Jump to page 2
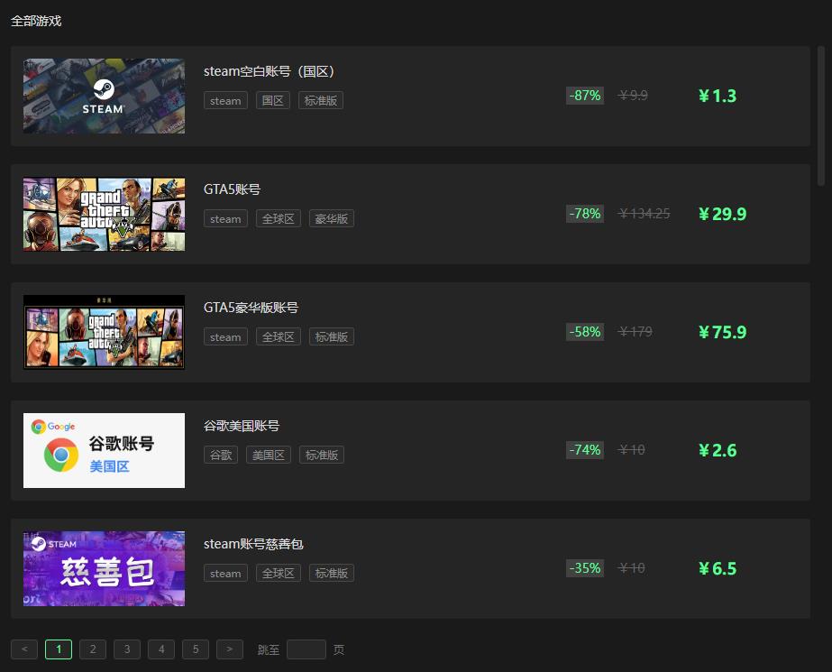Screen dimensions: 832x672 [x=93, y=649]
